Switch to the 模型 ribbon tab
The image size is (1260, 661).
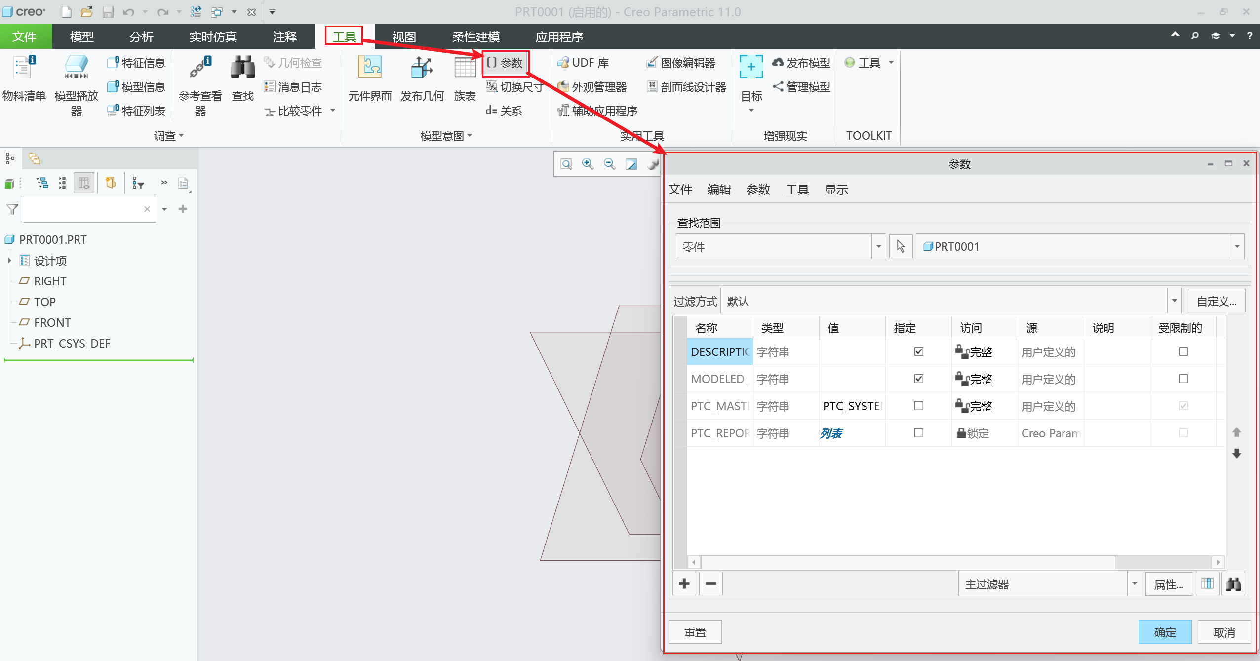tap(82, 37)
